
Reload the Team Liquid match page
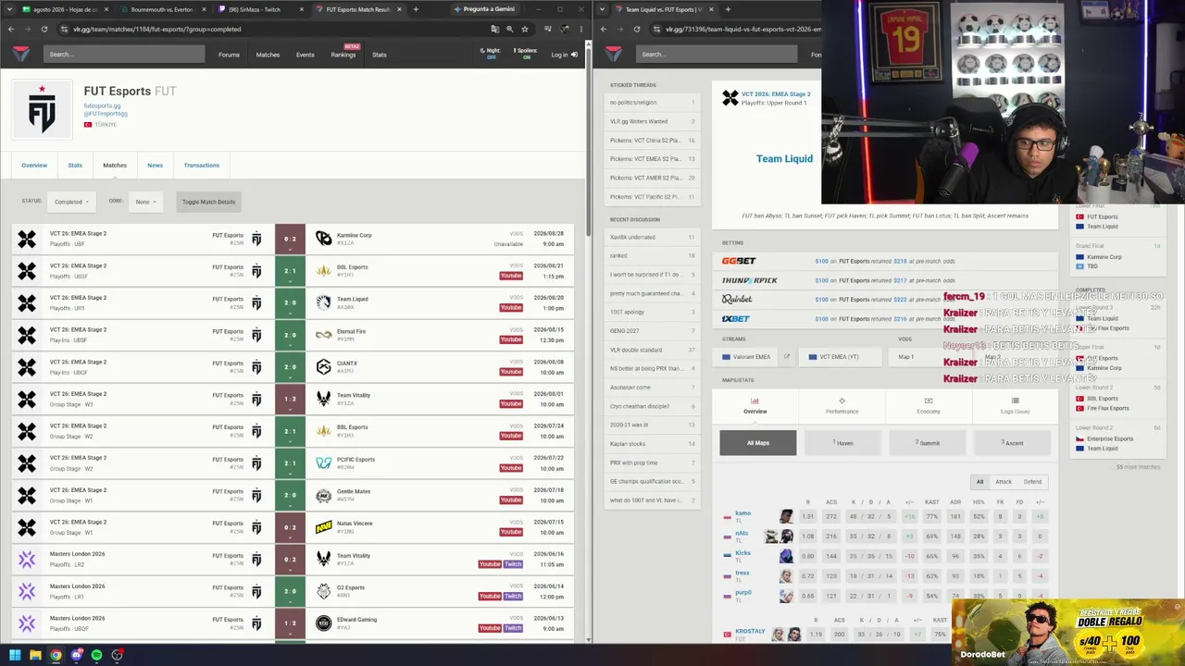pos(637,29)
